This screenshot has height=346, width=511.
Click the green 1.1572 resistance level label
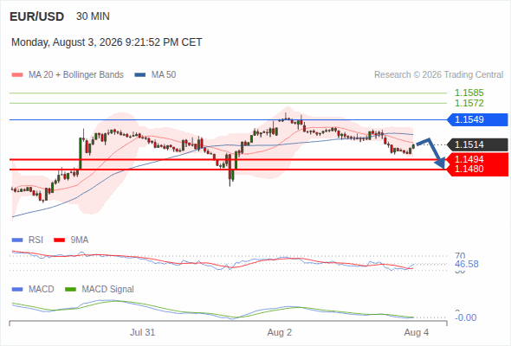469,103
